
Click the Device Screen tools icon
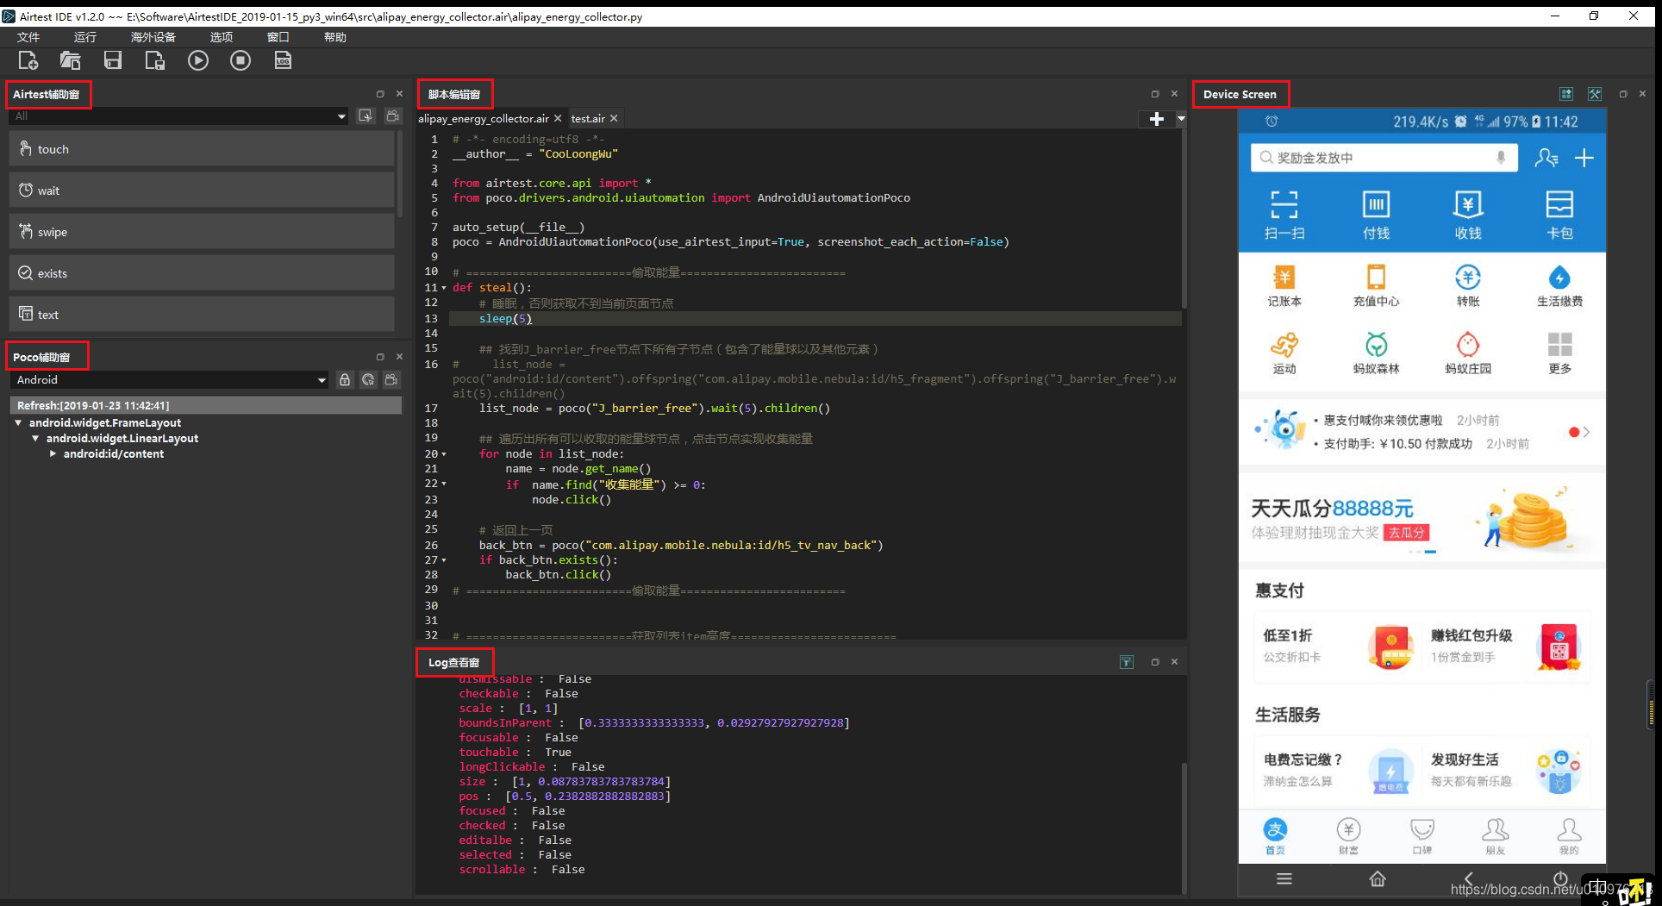click(1595, 94)
